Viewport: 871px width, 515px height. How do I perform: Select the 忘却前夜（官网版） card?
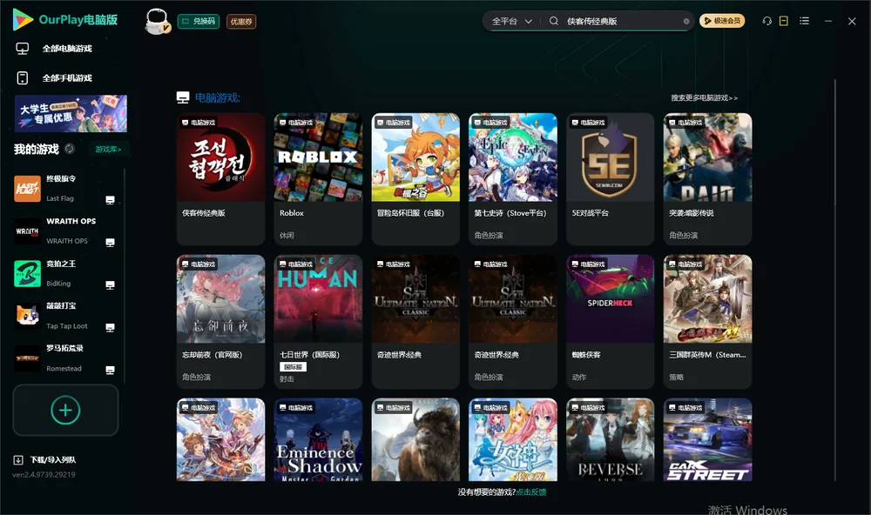click(221, 321)
